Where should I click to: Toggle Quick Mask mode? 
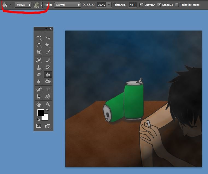(x=39, y=126)
